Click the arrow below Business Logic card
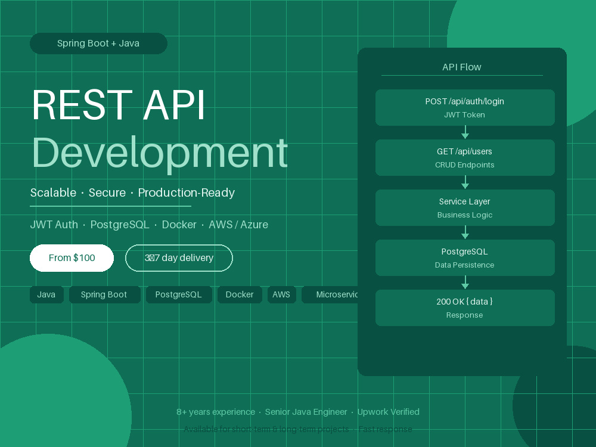The image size is (596, 447). 465,232
